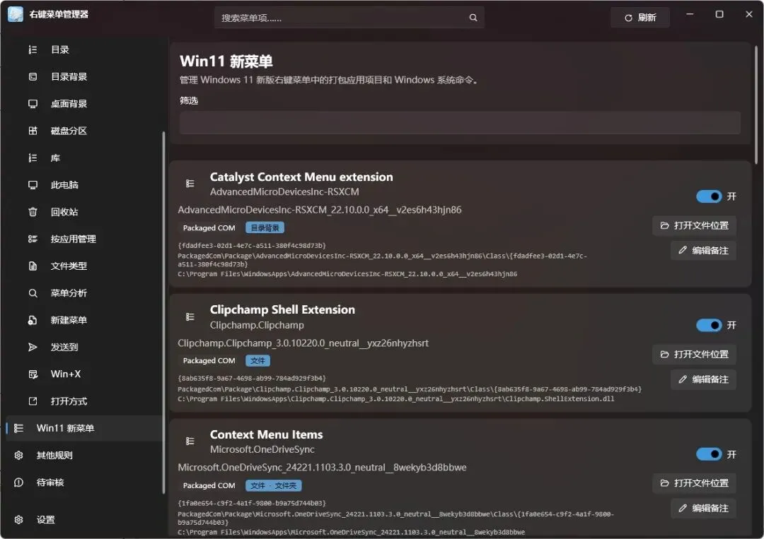Go to the 其他规则 section
Image resolution: width=764 pixels, height=539 pixels.
[x=83, y=456]
